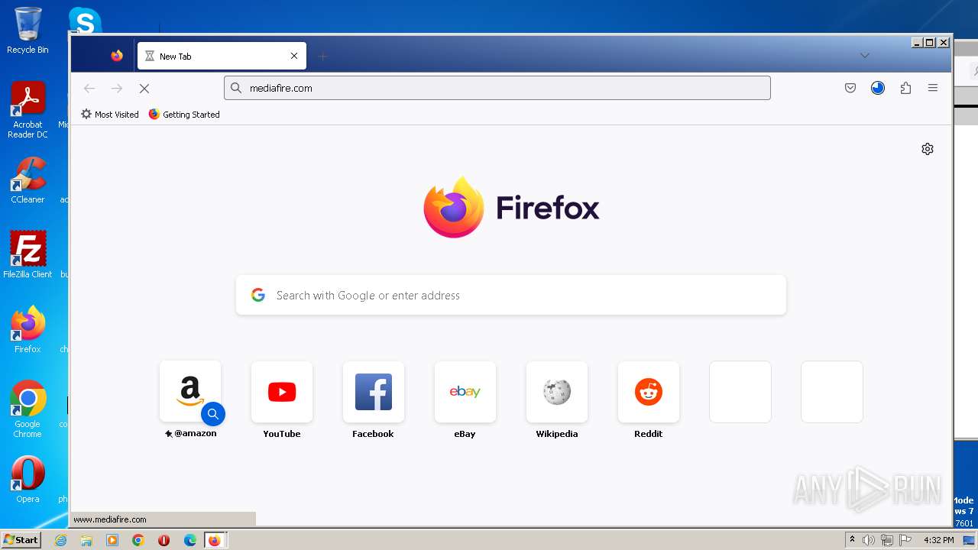The image size is (978, 550).
Task: Click the Google logo in search box
Action: point(258,295)
